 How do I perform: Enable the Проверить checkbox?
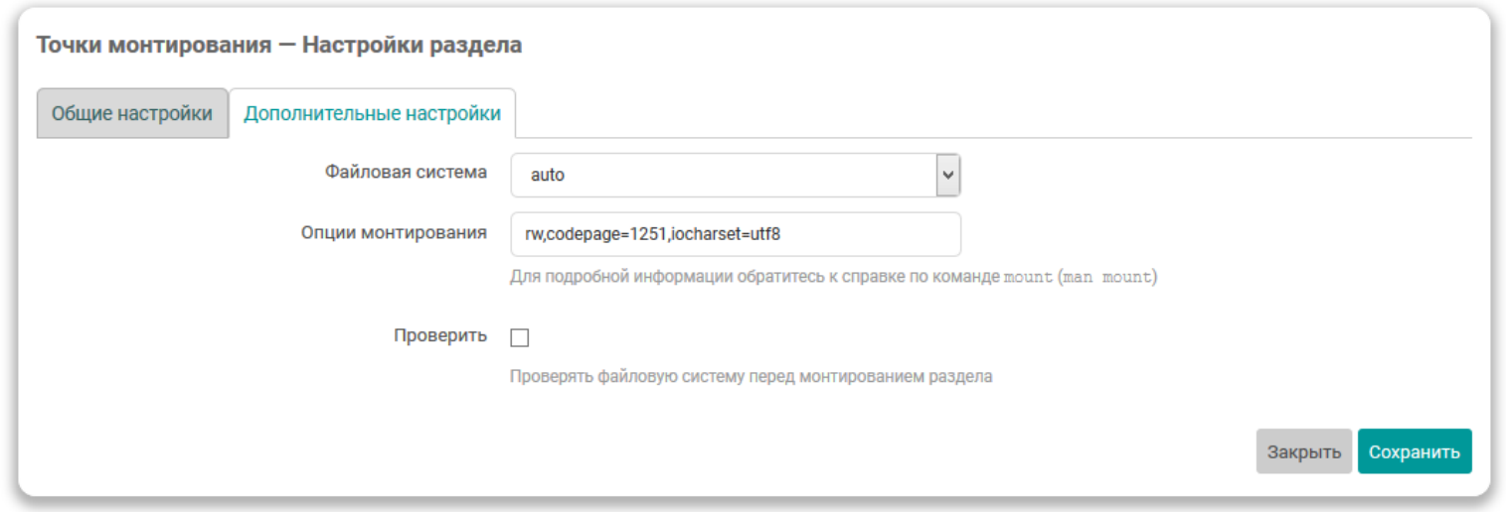coord(520,338)
